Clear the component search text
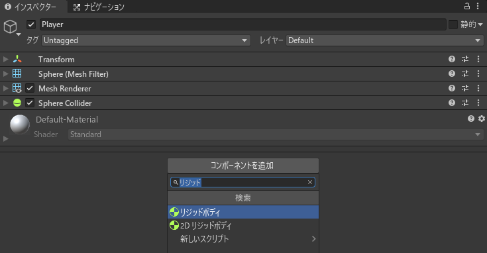 (310, 182)
